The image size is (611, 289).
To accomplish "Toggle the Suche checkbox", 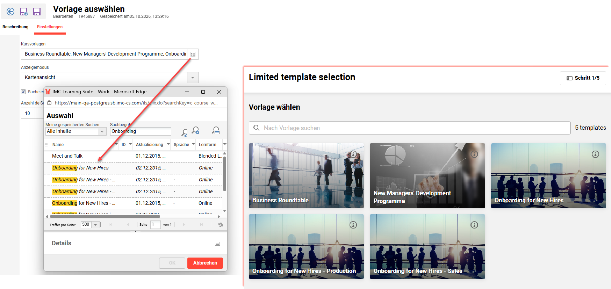I will [23, 92].
